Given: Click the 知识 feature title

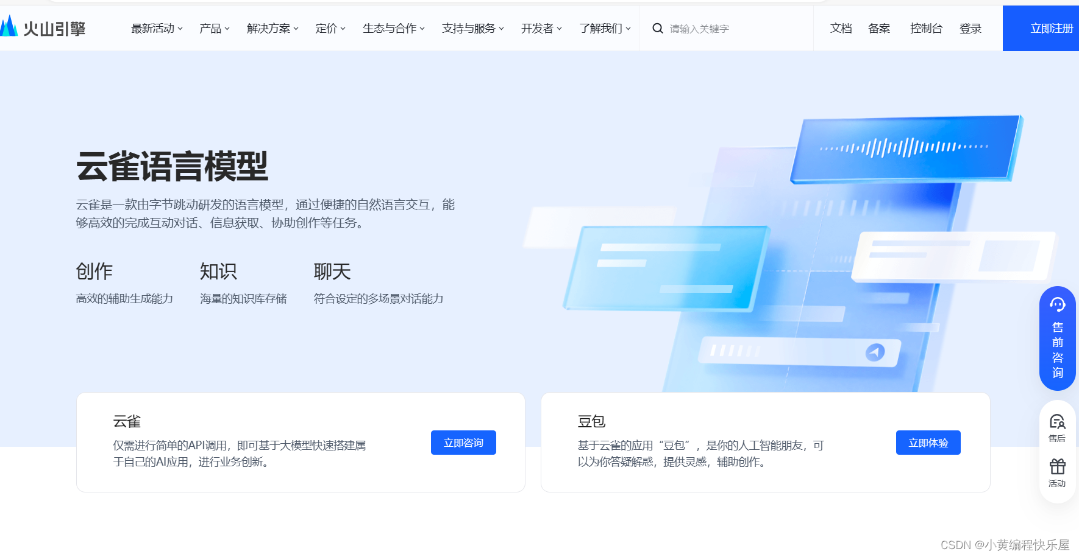Looking at the screenshot, I should 218,271.
